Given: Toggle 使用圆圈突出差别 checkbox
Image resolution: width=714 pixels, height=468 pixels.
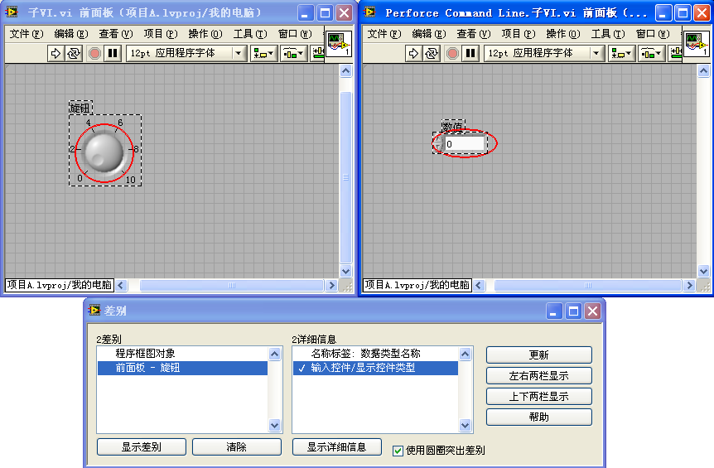Looking at the screenshot, I should pyautogui.click(x=398, y=451).
